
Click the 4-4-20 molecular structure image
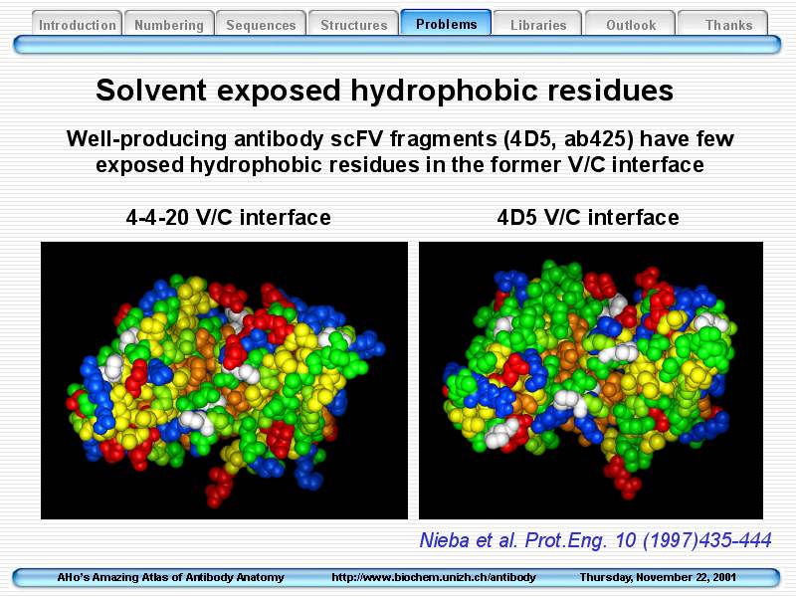point(224,380)
